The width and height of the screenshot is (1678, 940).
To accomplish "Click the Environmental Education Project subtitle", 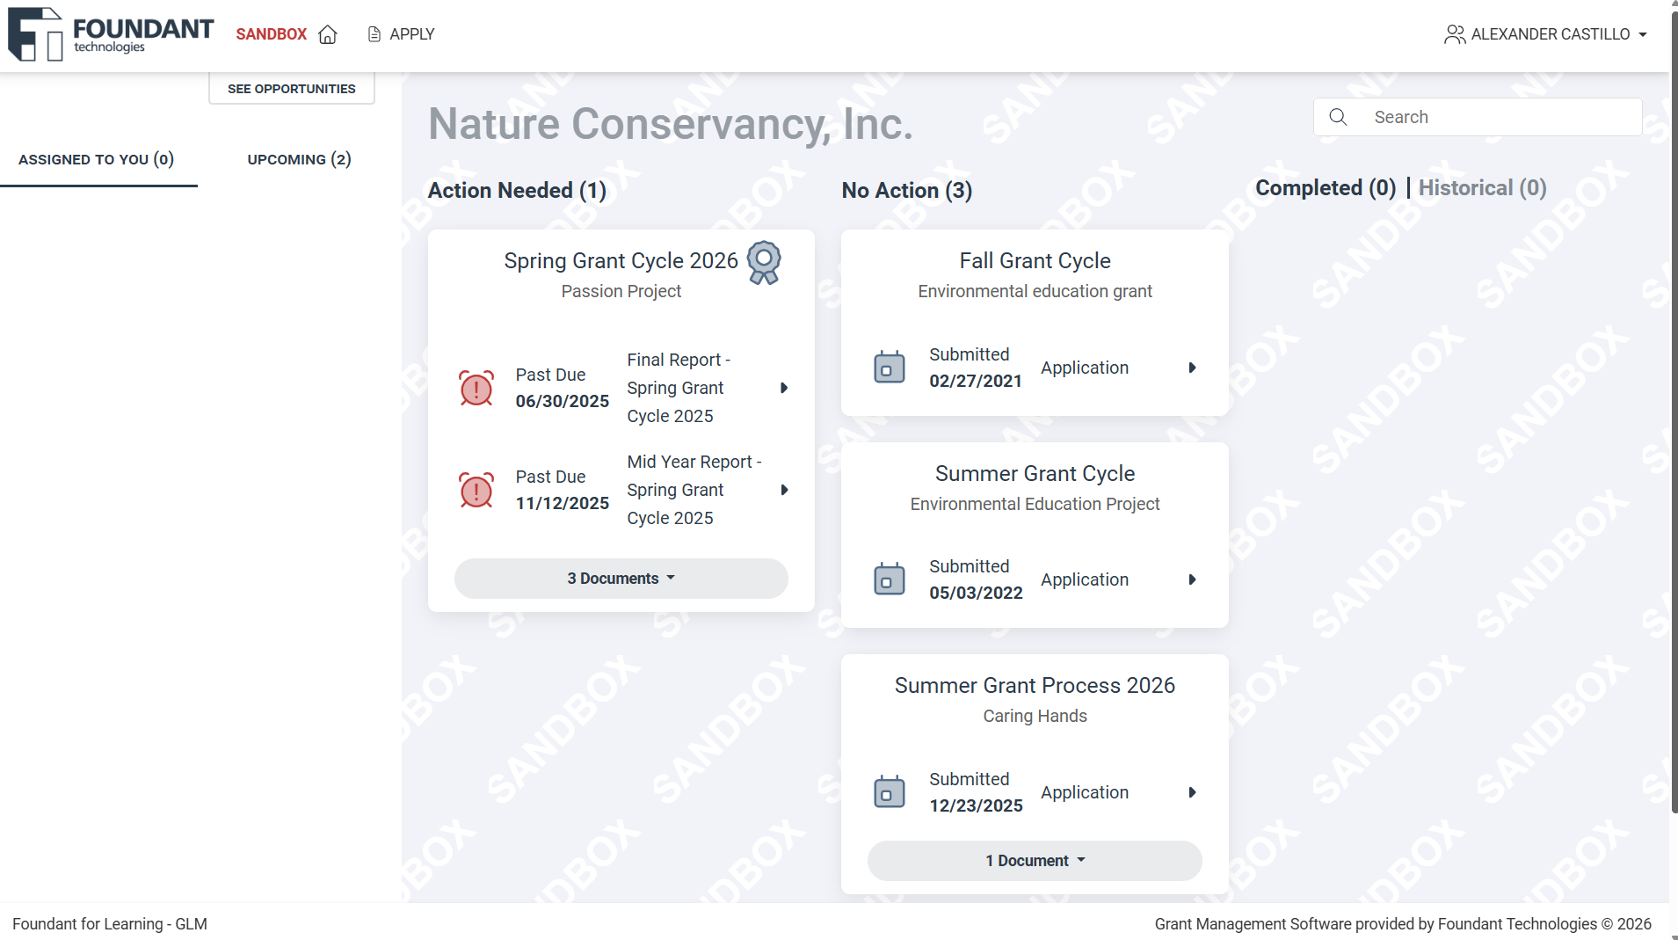I will (1035, 504).
